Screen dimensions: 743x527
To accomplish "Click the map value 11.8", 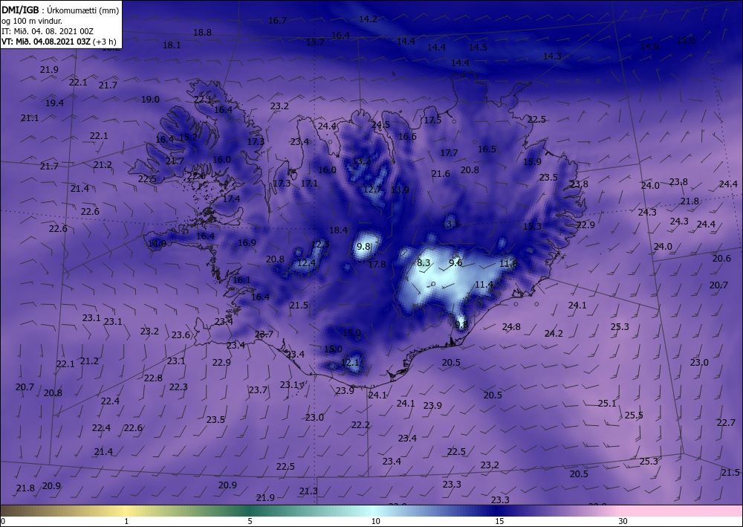I will coord(508,263).
